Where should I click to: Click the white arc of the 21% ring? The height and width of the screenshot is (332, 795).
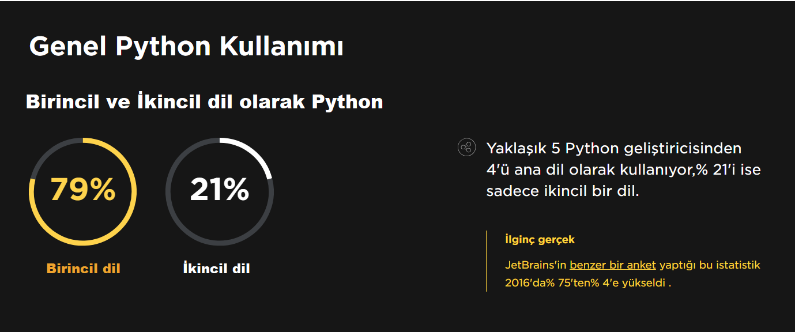tap(254, 151)
